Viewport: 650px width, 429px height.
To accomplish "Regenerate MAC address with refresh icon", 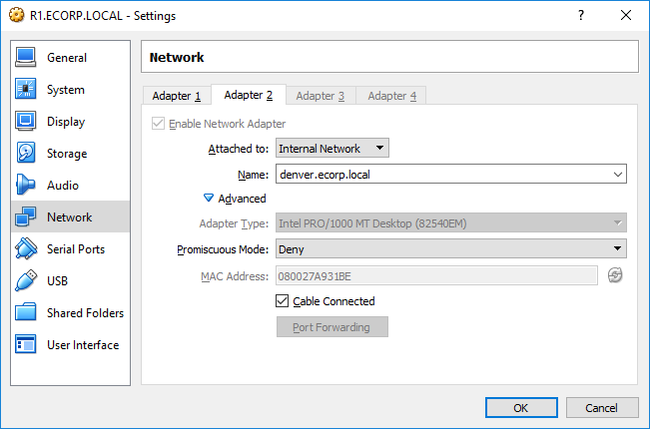I will pyautogui.click(x=615, y=275).
